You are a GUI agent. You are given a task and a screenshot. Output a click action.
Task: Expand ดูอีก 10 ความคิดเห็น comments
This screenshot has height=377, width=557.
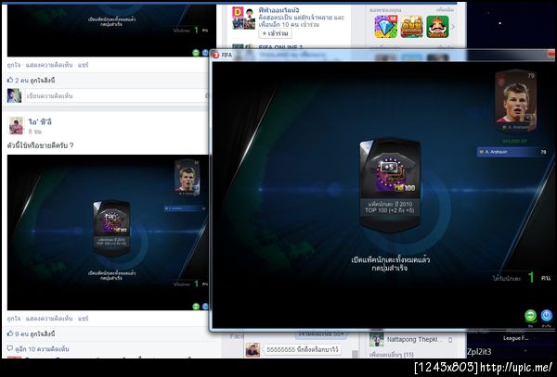(42, 349)
